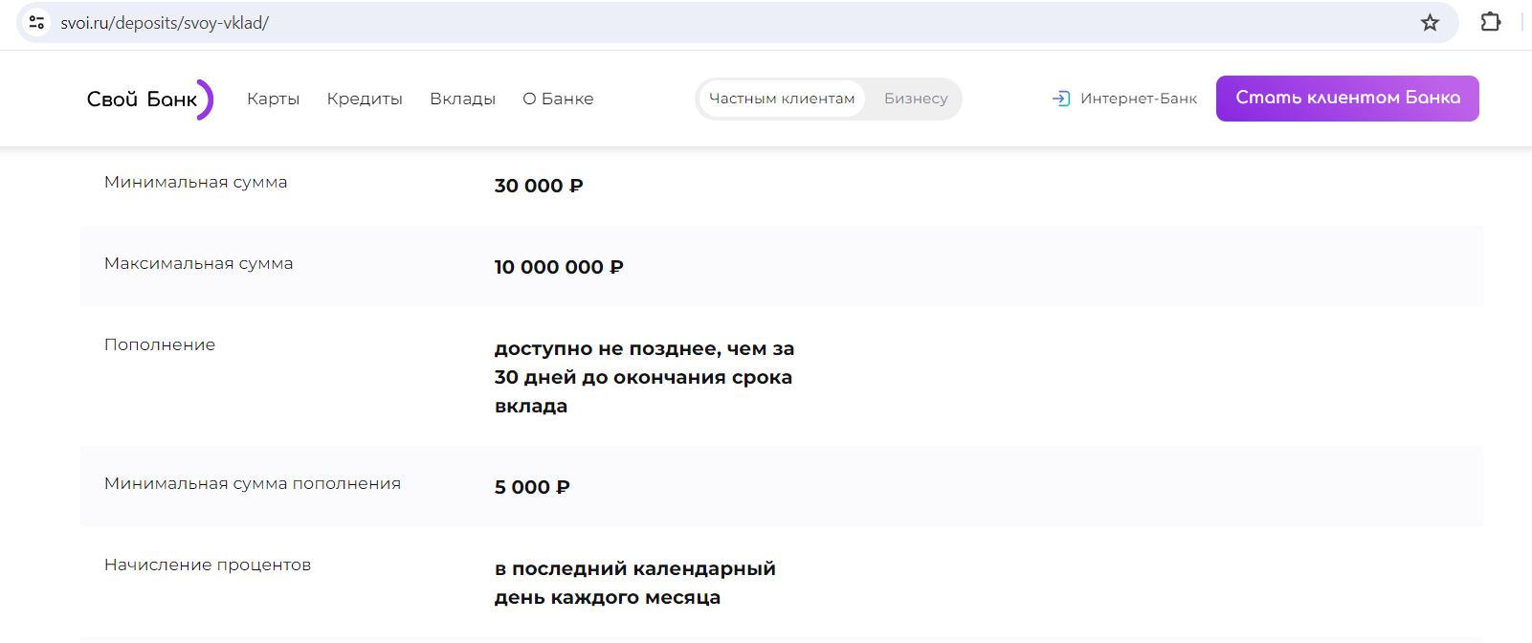Viewport: 1532px width, 643px height.
Task: Click the 10 000 000 ₽ value
Action: [559, 267]
